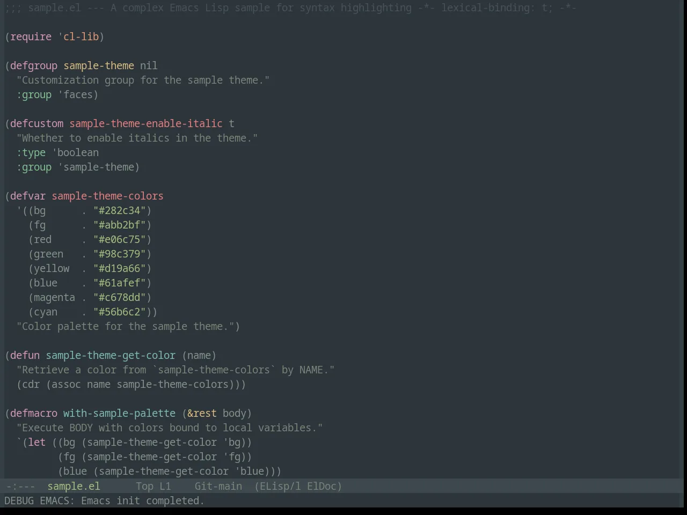Click the "#c678dd" color string
The height and width of the screenshot is (515, 687).
[119, 297]
